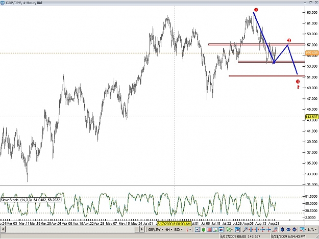The width and height of the screenshot is (319, 239).
Task: Click the red square toolbar icon
Action: click(x=209, y=229)
